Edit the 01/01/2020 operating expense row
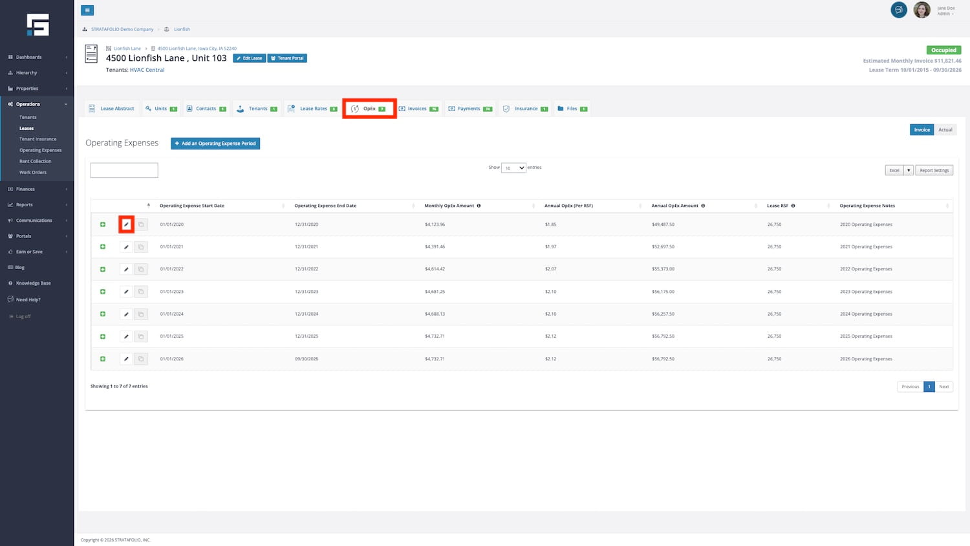Image resolution: width=970 pixels, height=546 pixels. 126,224
